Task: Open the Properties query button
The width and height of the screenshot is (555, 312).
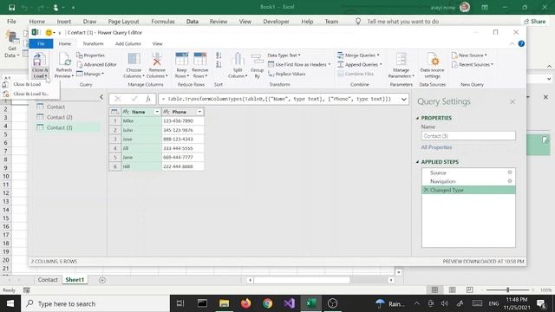Action: (90, 55)
